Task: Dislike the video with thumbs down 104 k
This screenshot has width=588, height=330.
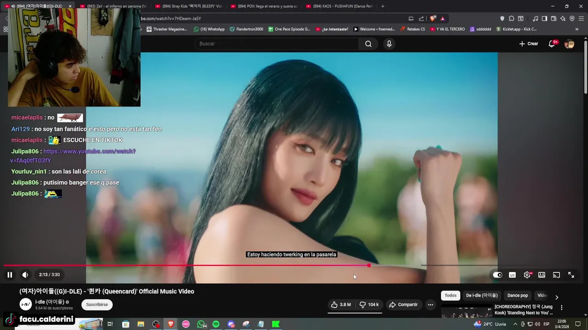Action: point(369,304)
